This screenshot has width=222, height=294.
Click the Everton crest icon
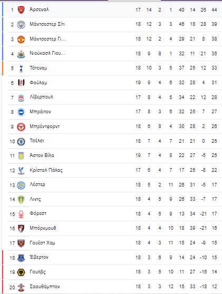click(x=21, y=258)
